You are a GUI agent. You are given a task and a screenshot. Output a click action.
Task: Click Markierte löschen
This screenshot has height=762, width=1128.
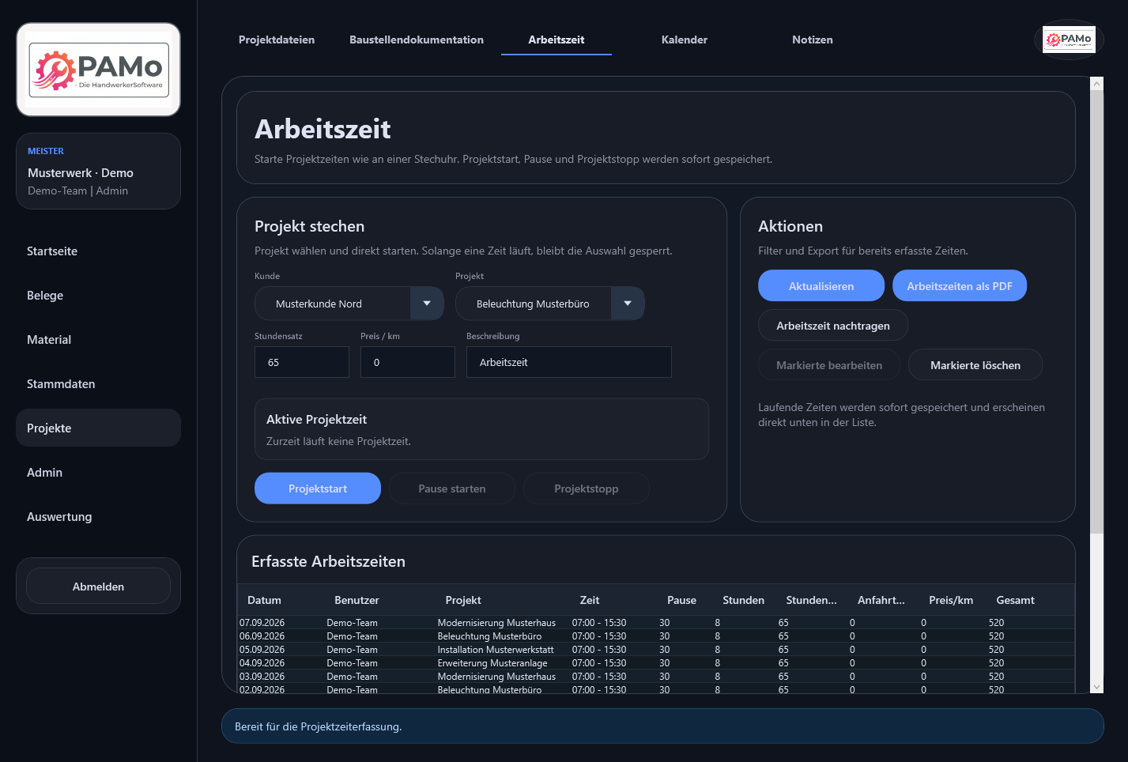pos(975,365)
